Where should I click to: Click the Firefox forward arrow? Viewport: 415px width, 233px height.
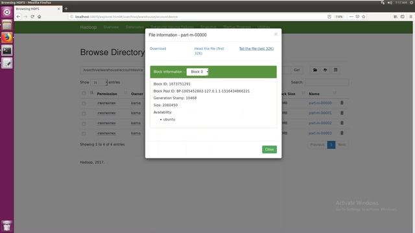[25, 17]
